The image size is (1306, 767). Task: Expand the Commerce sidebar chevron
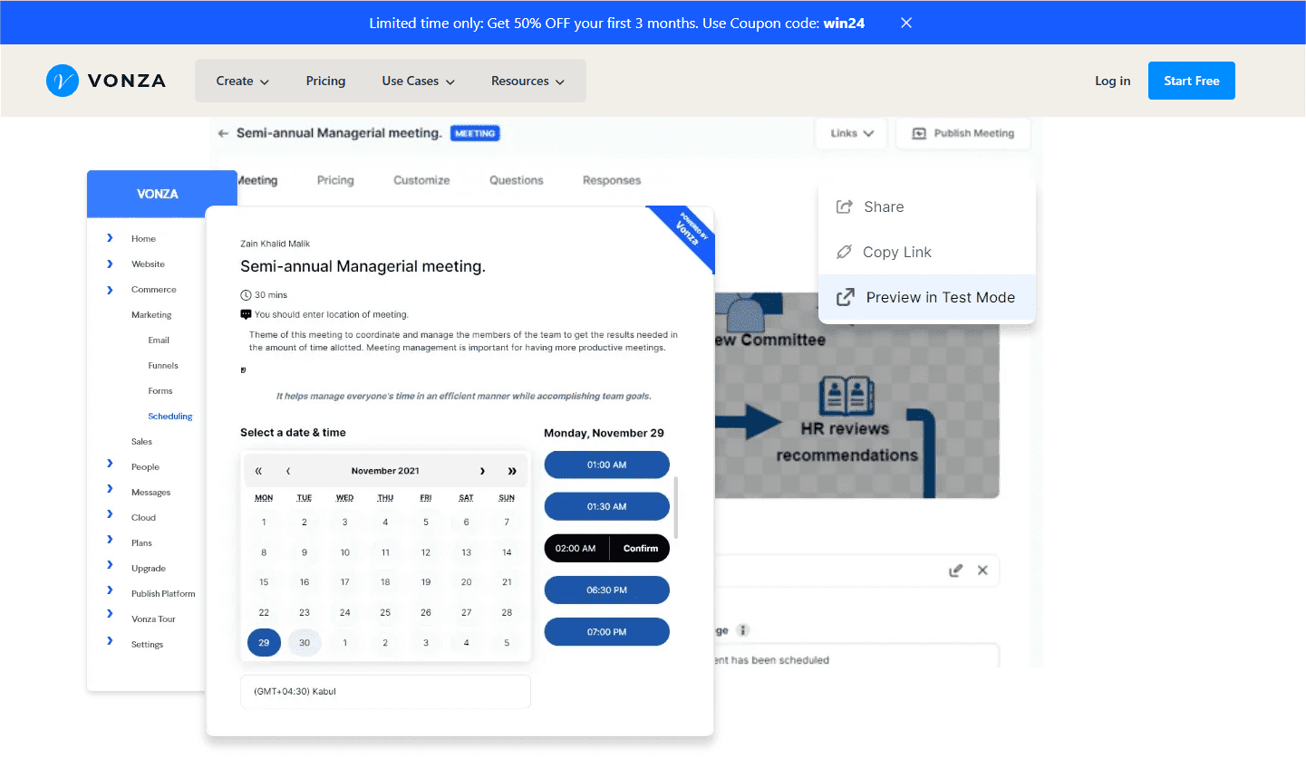click(110, 290)
